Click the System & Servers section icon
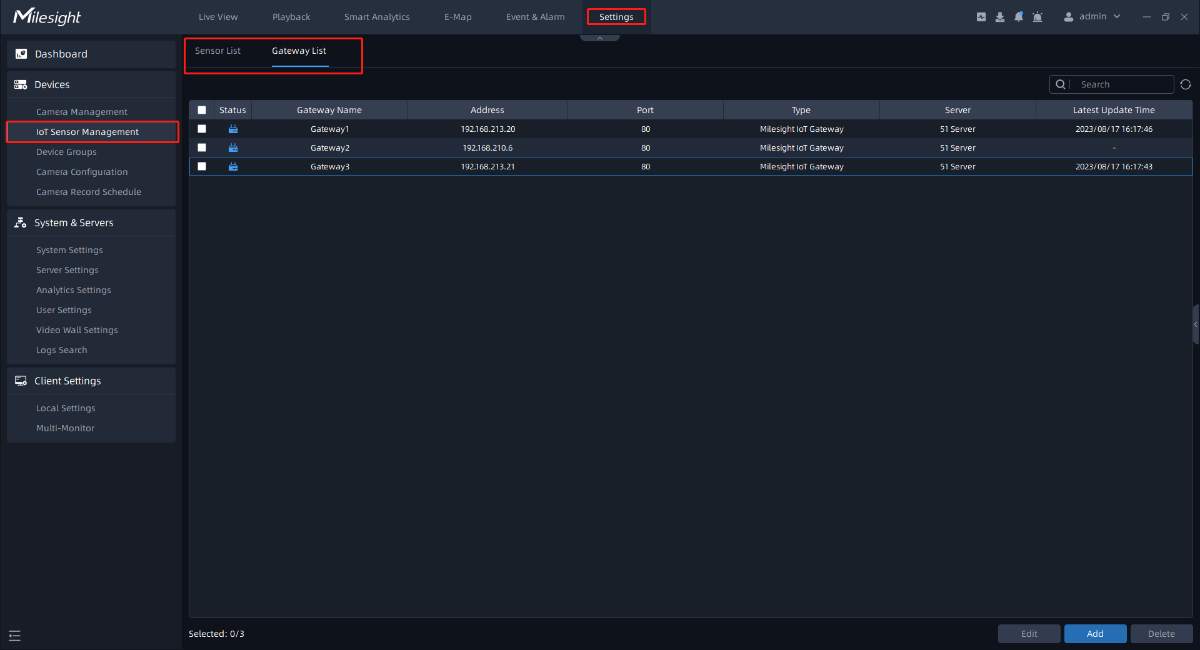Viewport: 1200px width, 650px height. 21,222
